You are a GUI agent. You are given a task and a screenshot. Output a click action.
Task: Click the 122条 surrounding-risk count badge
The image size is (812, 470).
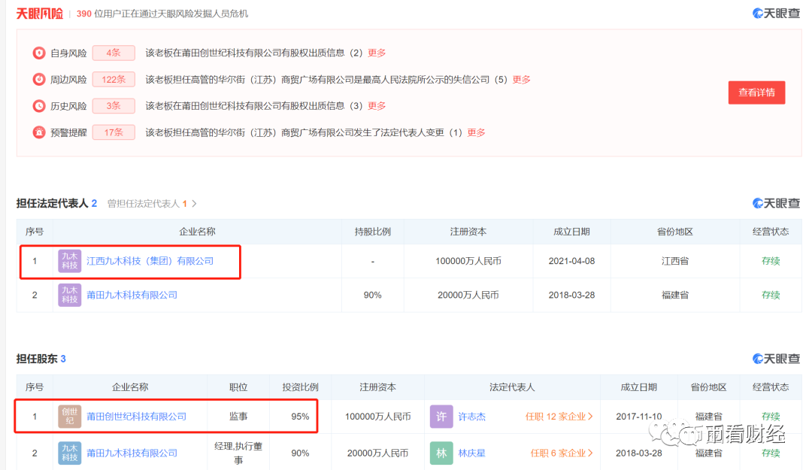click(x=114, y=79)
